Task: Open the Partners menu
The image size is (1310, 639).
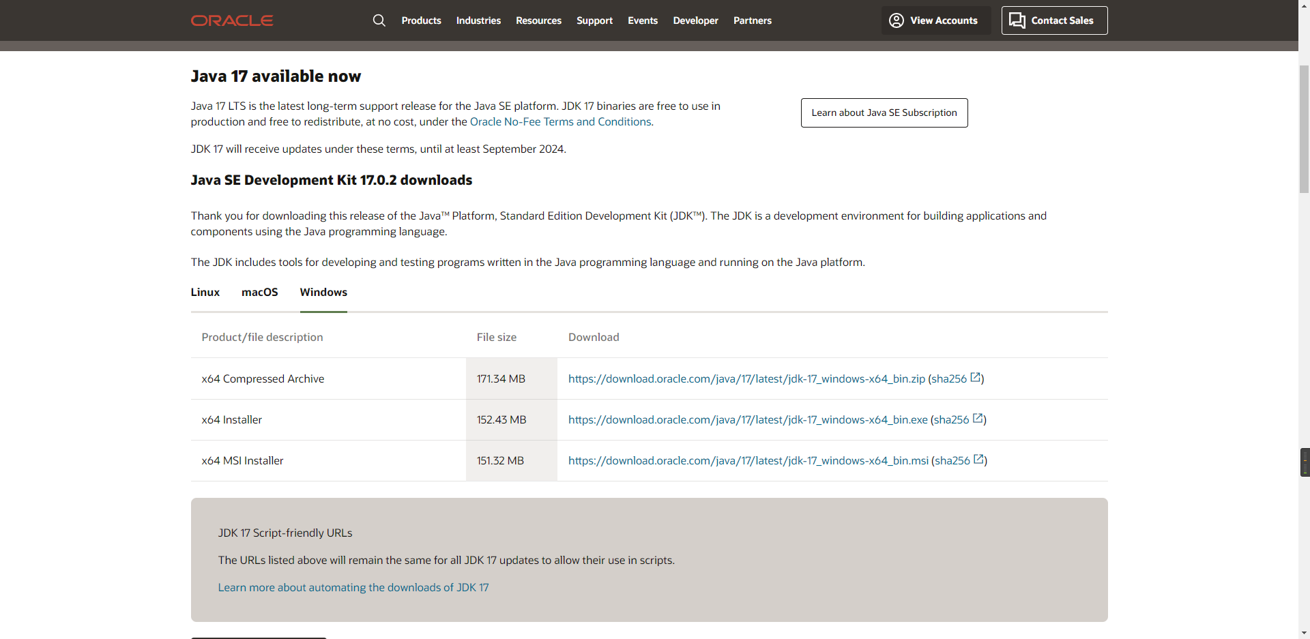Action: [x=753, y=20]
